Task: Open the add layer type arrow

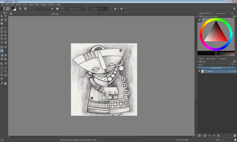Action: (201, 135)
